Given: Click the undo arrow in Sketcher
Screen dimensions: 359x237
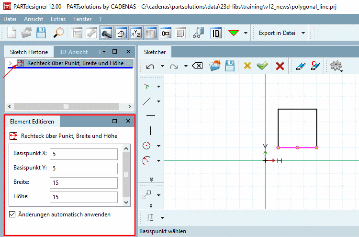Looking at the screenshot, I should [150, 66].
